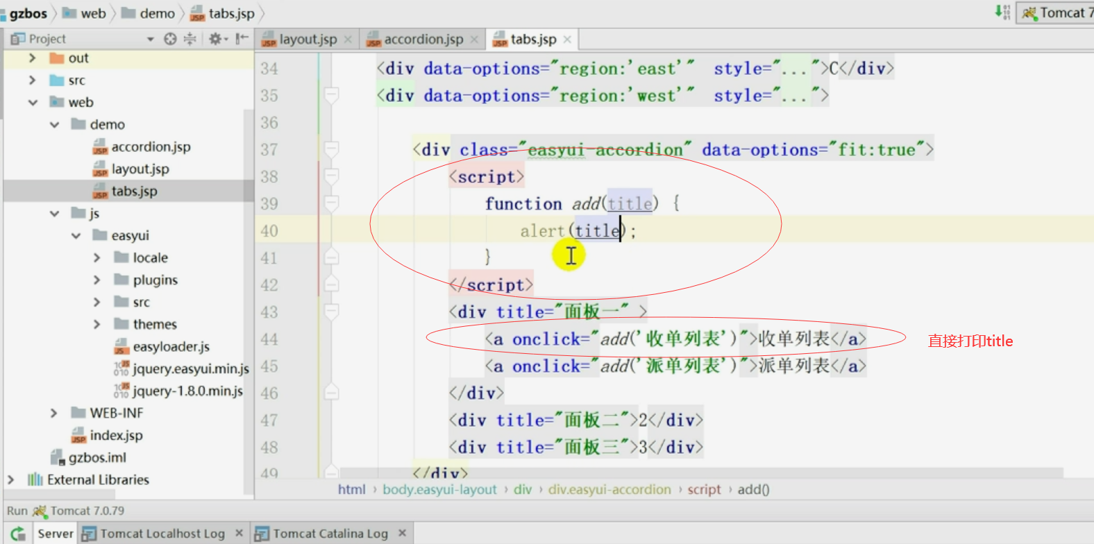Click line number 44 in the gutter
The height and width of the screenshot is (544, 1094).
(269, 339)
